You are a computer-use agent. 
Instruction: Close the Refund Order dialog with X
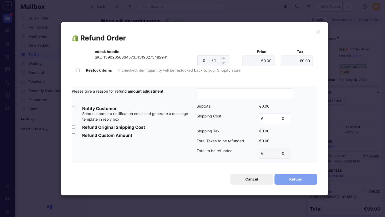[318, 32]
